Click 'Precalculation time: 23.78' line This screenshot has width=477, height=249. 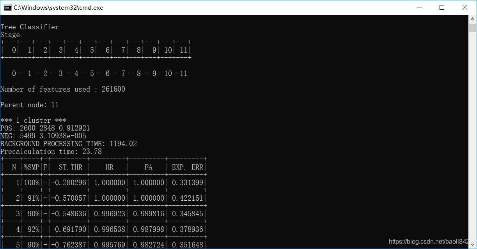coord(51,152)
